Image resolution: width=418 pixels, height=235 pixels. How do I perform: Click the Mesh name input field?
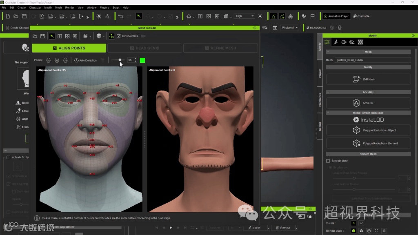coord(372,60)
